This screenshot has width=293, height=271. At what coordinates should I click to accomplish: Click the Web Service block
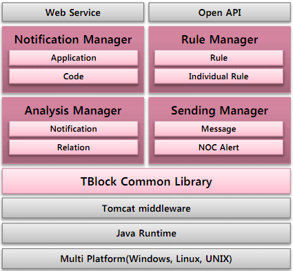[x=73, y=12]
